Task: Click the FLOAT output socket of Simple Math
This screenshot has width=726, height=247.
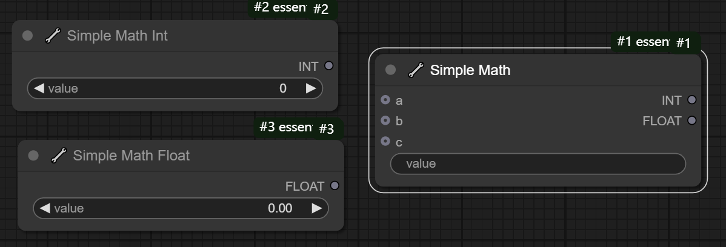Action: [692, 120]
